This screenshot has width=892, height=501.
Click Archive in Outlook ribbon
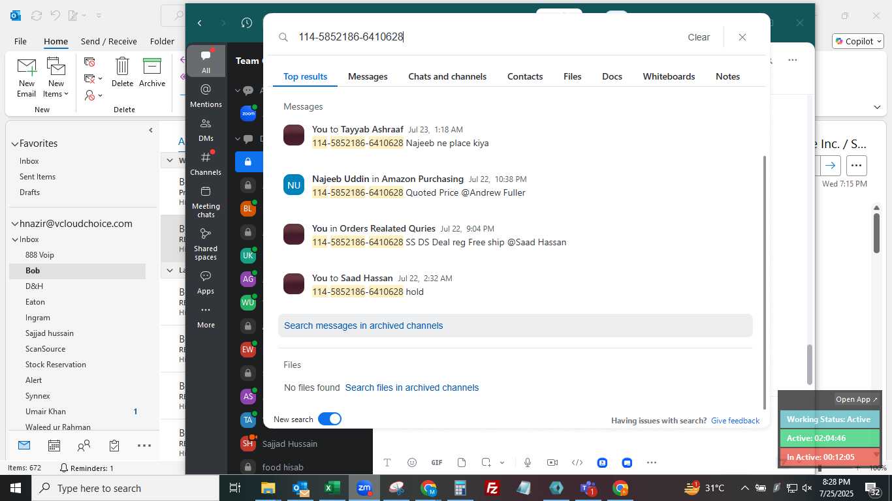coord(152,72)
